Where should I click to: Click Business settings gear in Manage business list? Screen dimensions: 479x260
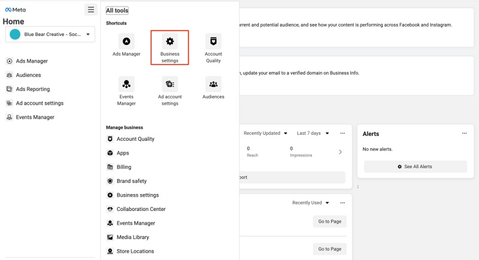[110, 195]
